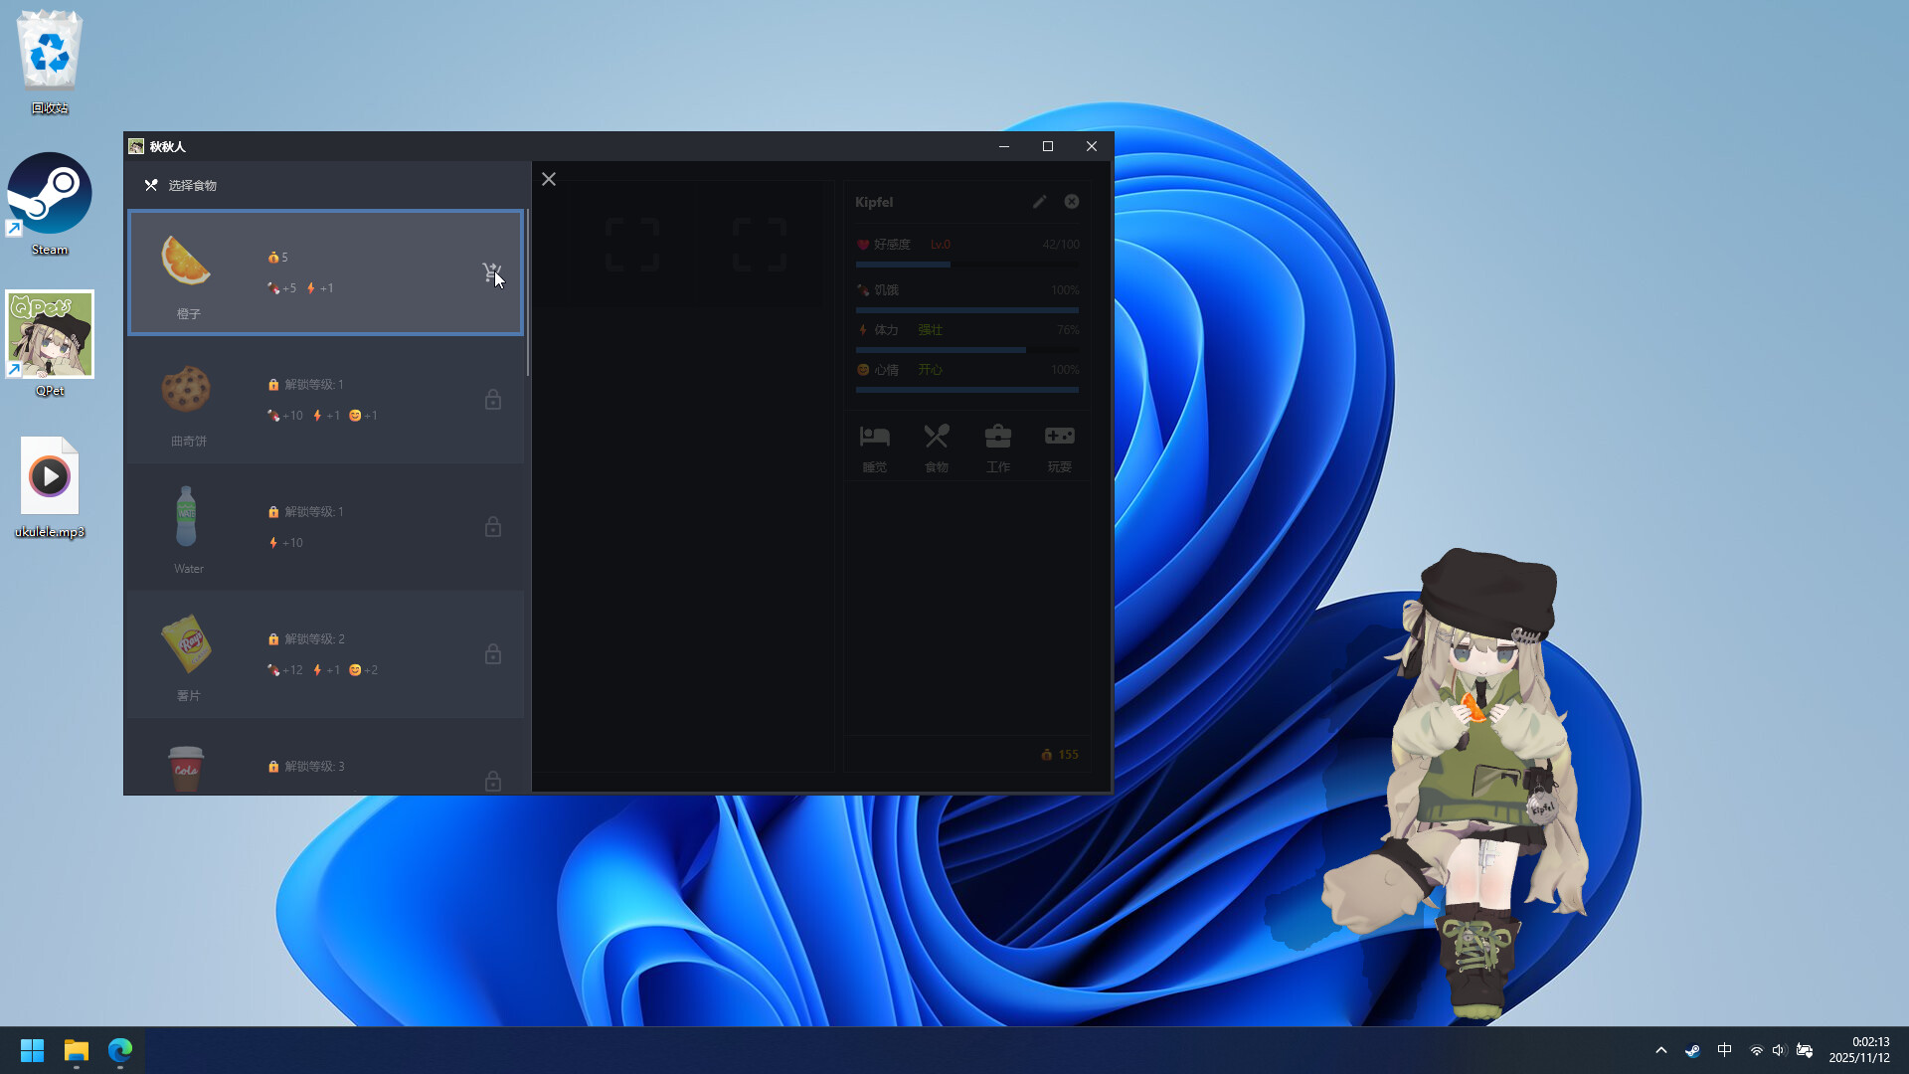
Task: Select the locked Water food item
Action: [325, 528]
